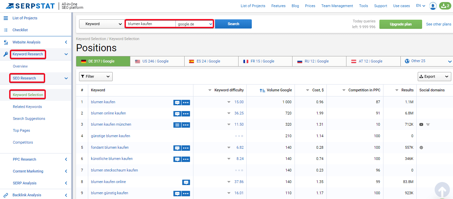Switch to the US 246 Google tab
This screenshot has height=199, width=453.
pyautogui.click(x=157, y=61)
